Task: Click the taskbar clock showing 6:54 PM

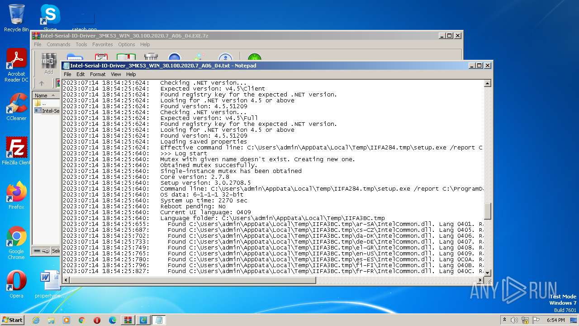Action: coord(555,320)
